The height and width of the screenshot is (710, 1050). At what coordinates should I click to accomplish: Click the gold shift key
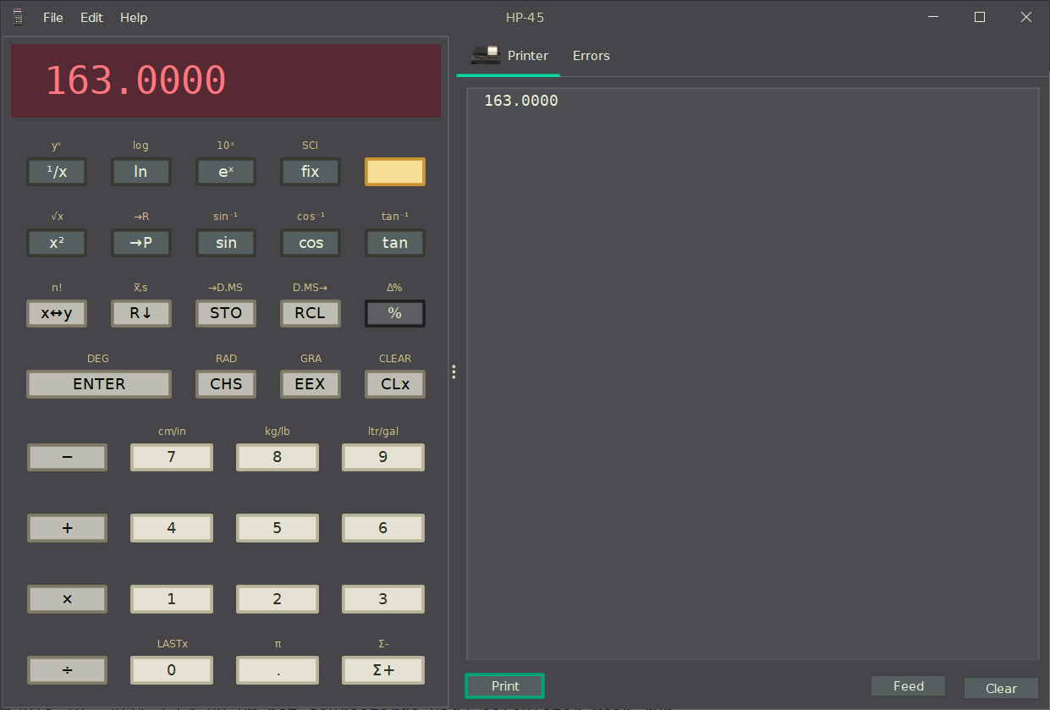[x=395, y=172]
